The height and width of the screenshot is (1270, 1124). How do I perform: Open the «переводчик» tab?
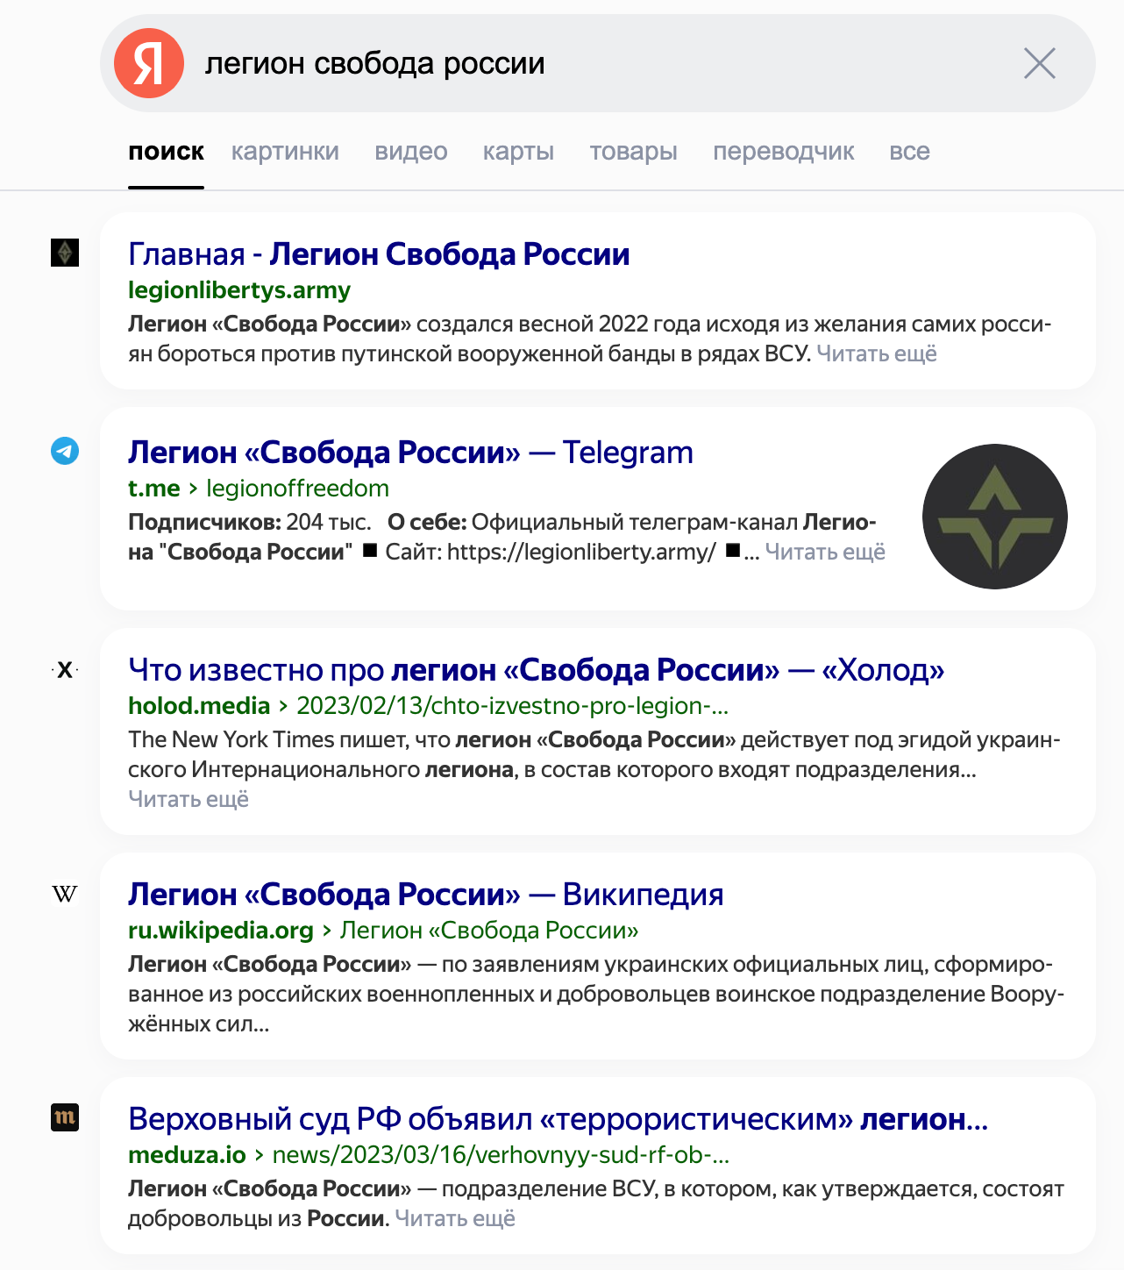click(x=783, y=152)
